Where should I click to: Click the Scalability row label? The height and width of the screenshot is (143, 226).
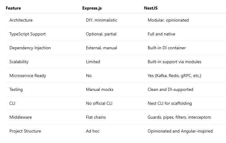(x=19, y=62)
